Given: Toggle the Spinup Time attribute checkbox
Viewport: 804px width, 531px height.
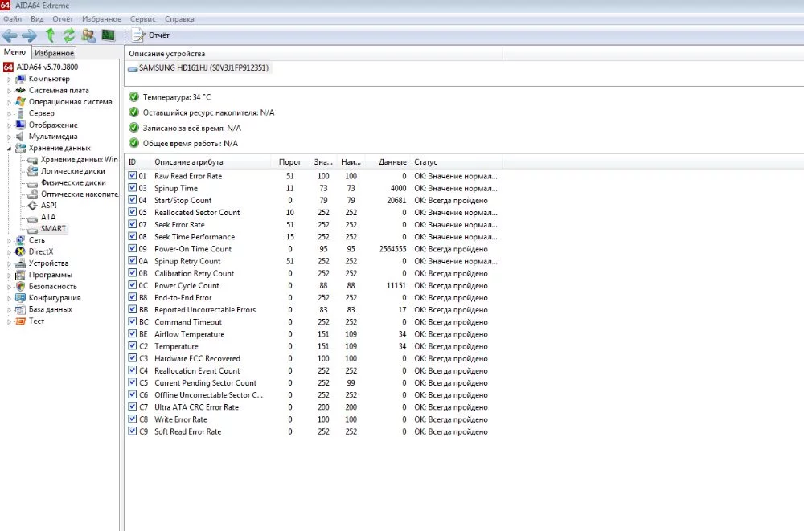Looking at the screenshot, I should [133, 188].
